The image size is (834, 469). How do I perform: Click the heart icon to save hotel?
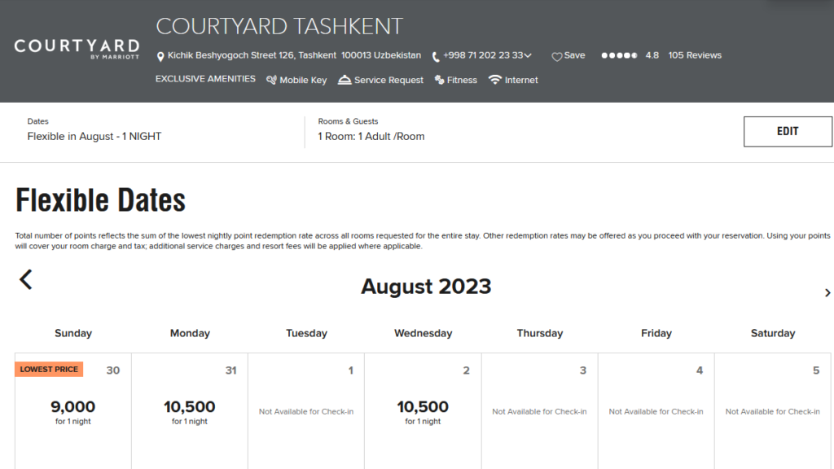click(x=556, y=56)
